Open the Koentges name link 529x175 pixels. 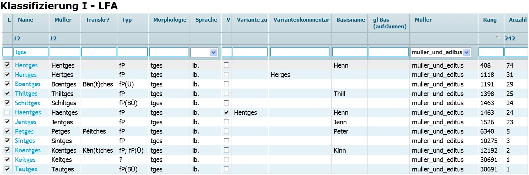pyautogui.click(x=28, y=150)
